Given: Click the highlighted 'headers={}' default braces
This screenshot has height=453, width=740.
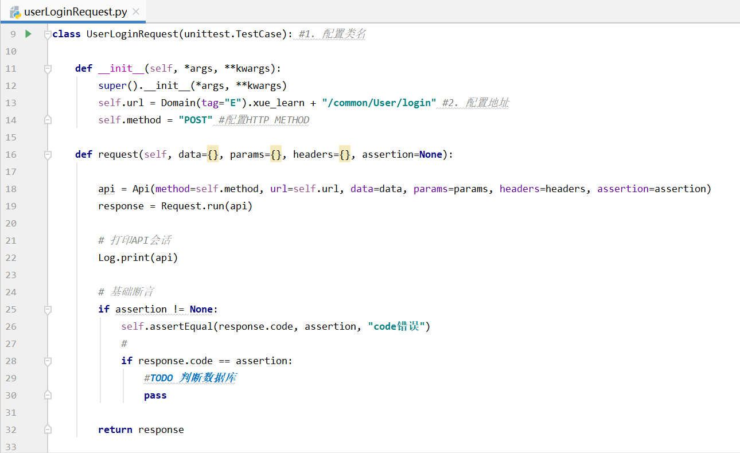Looking at the screenshot, I should [345, 154].
